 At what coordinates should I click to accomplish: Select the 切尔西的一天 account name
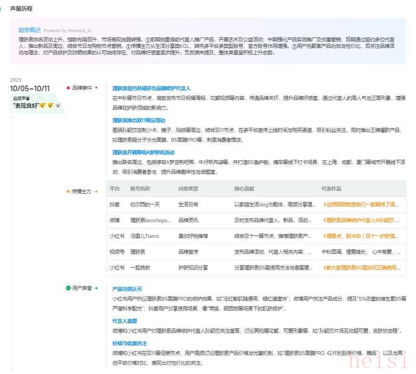145,204
